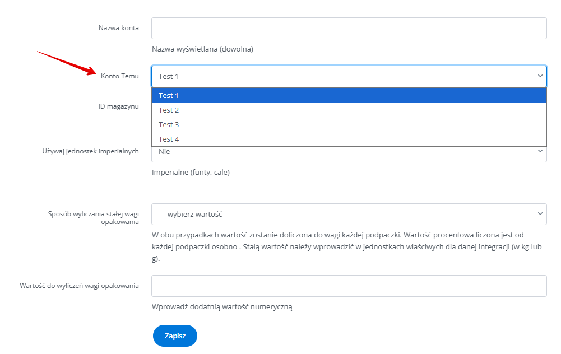The width and height of the screenshot is (561, 354).
Task: Click the Nazwa konta text field
Action: coord(349,28)
